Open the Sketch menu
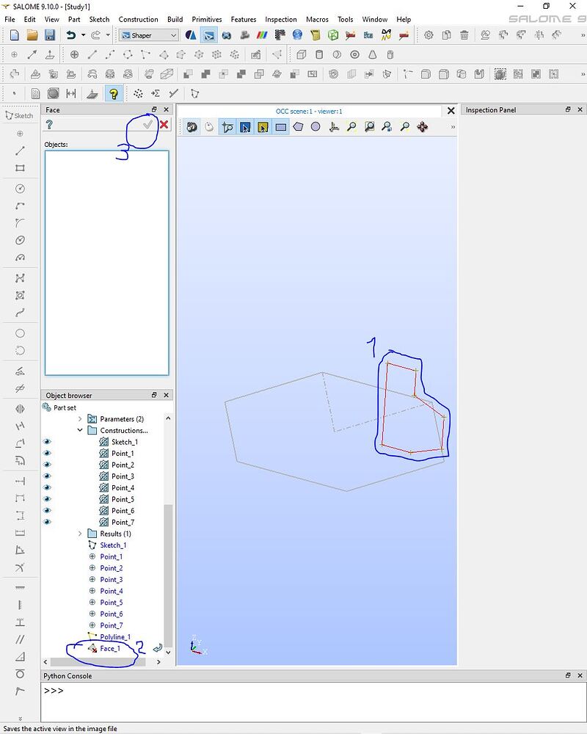587x734 pixels. tap(99, 20)
